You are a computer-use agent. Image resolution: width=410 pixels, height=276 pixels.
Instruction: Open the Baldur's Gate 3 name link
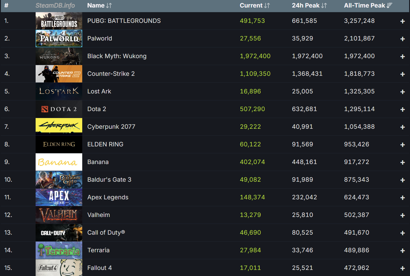point(109,180)
